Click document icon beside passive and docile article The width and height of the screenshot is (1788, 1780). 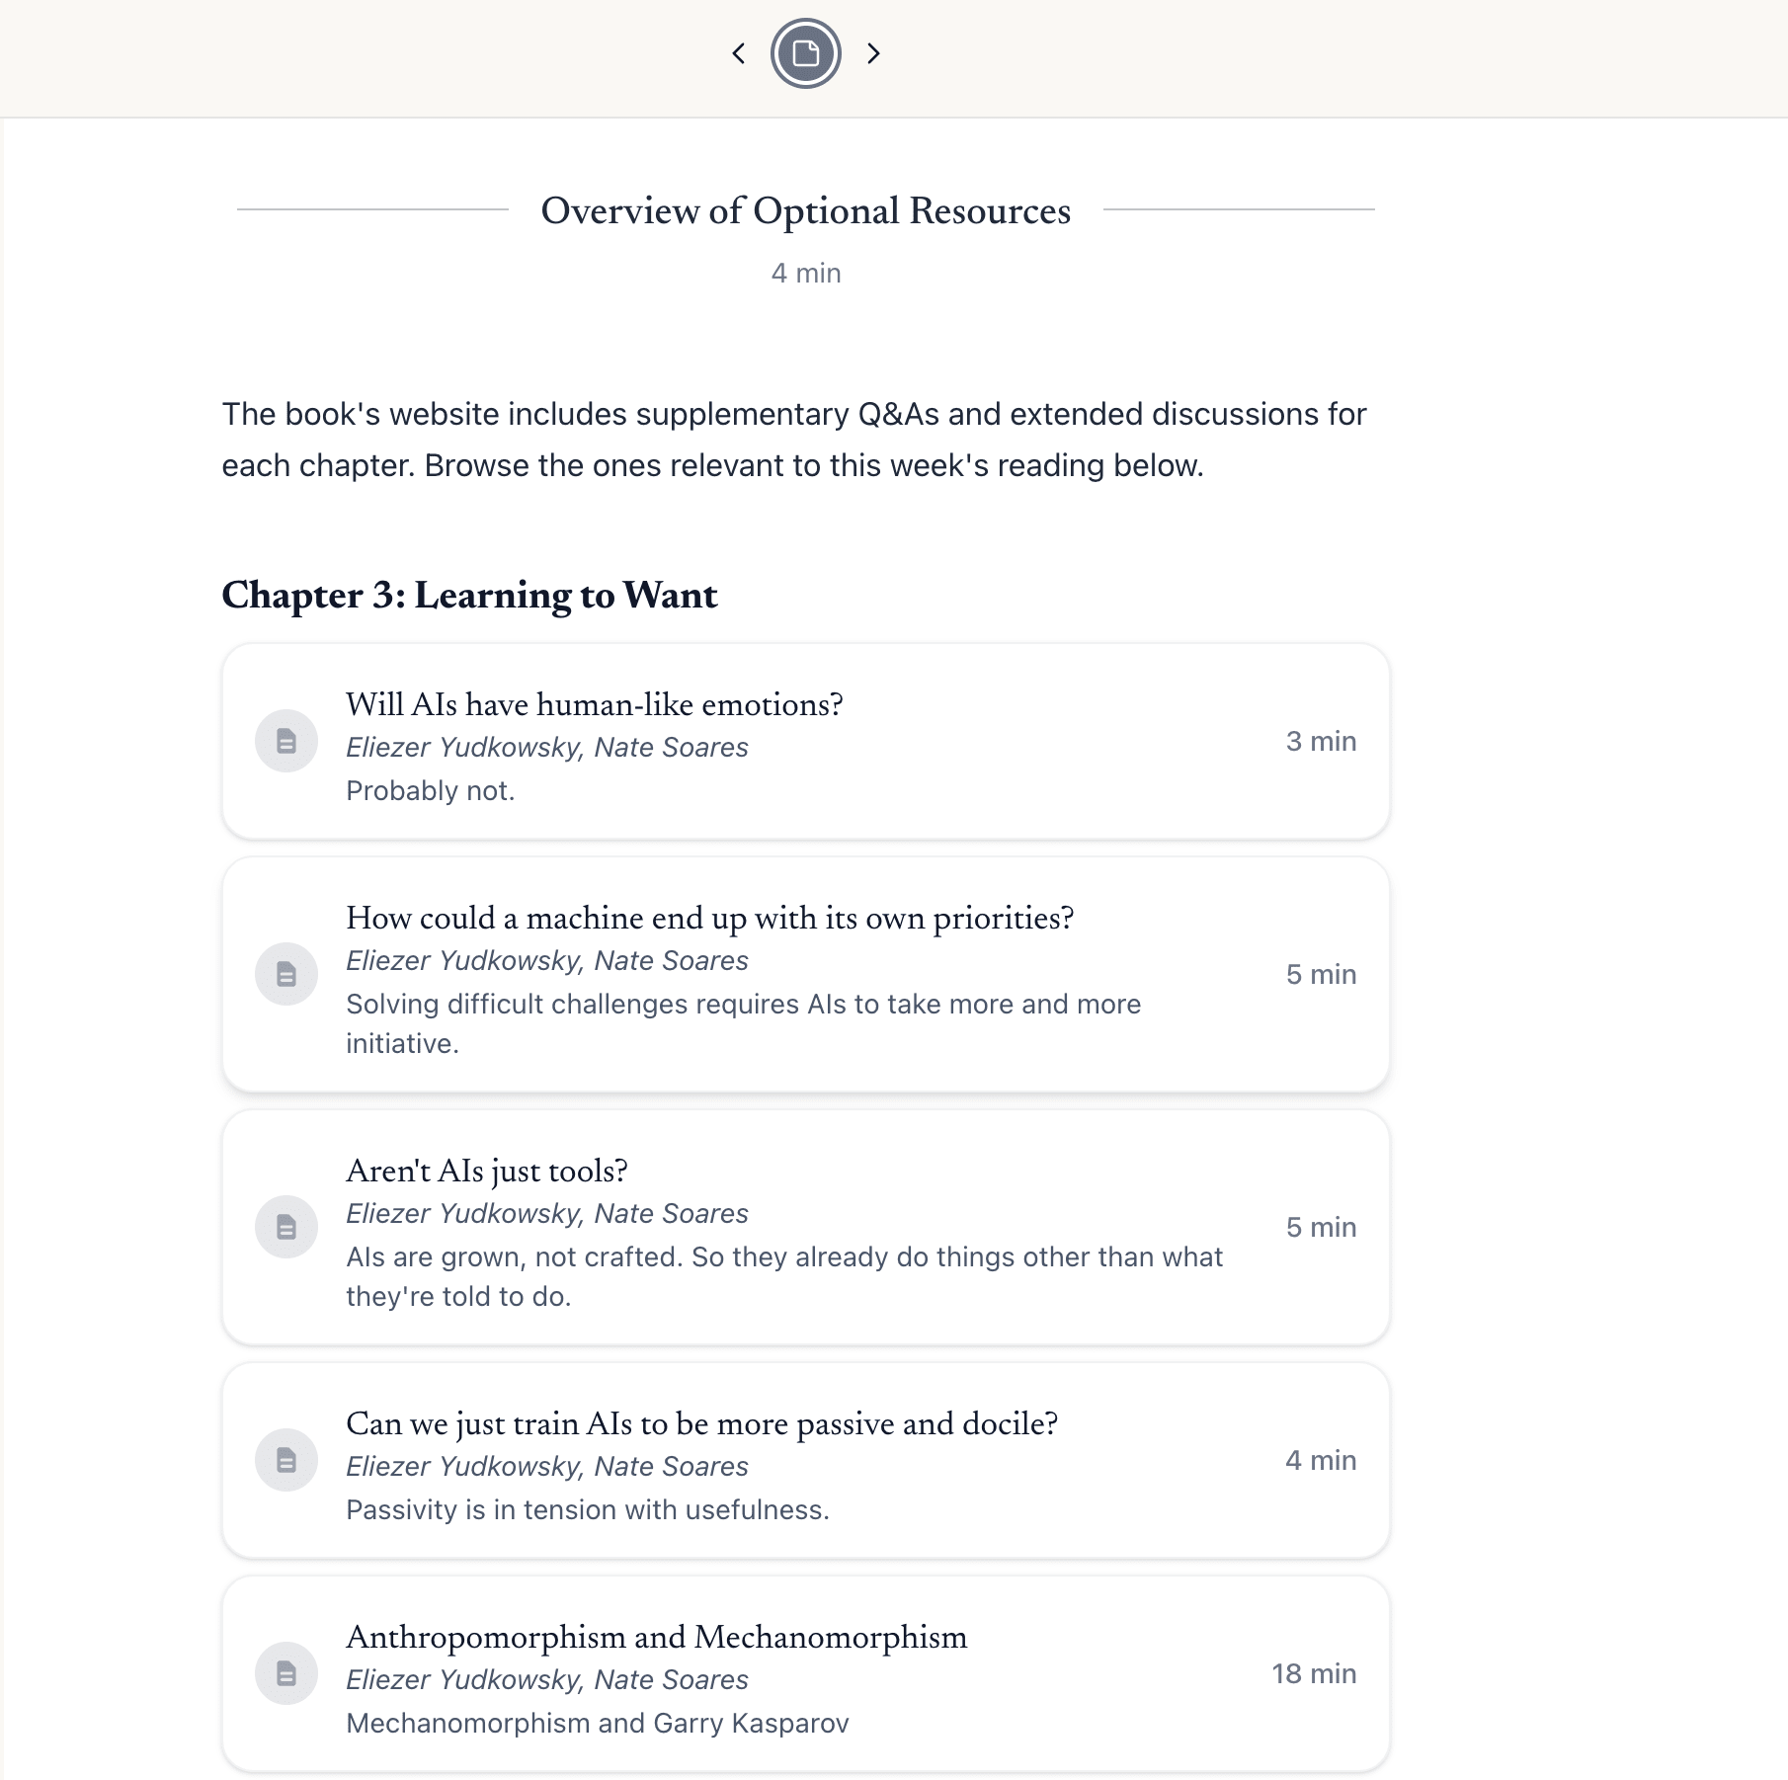coord(286,1460)
